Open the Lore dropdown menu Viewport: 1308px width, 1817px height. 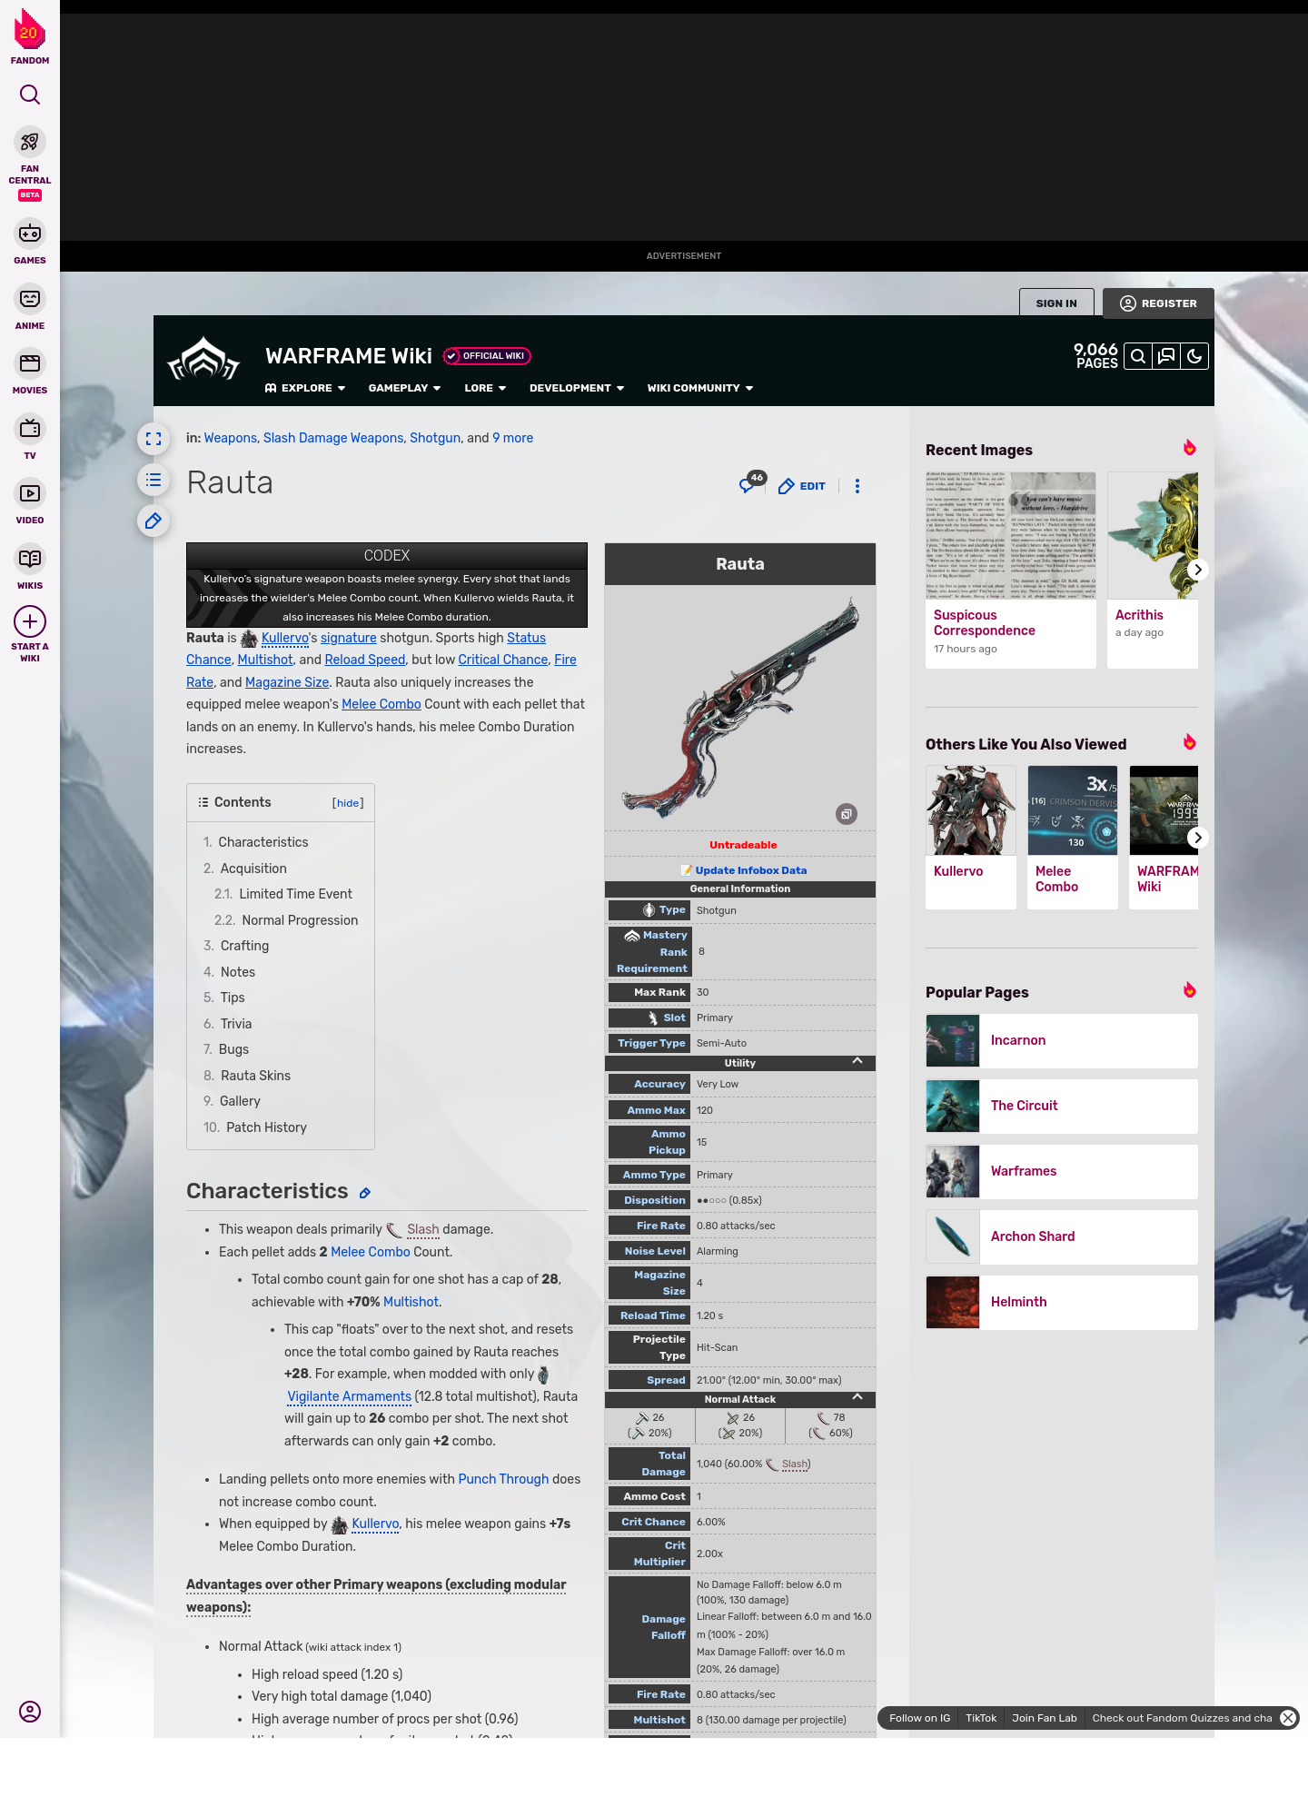485,388
